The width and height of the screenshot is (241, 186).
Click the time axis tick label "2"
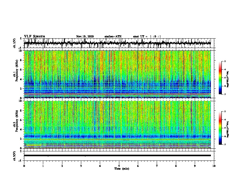[x=62, y=166]
